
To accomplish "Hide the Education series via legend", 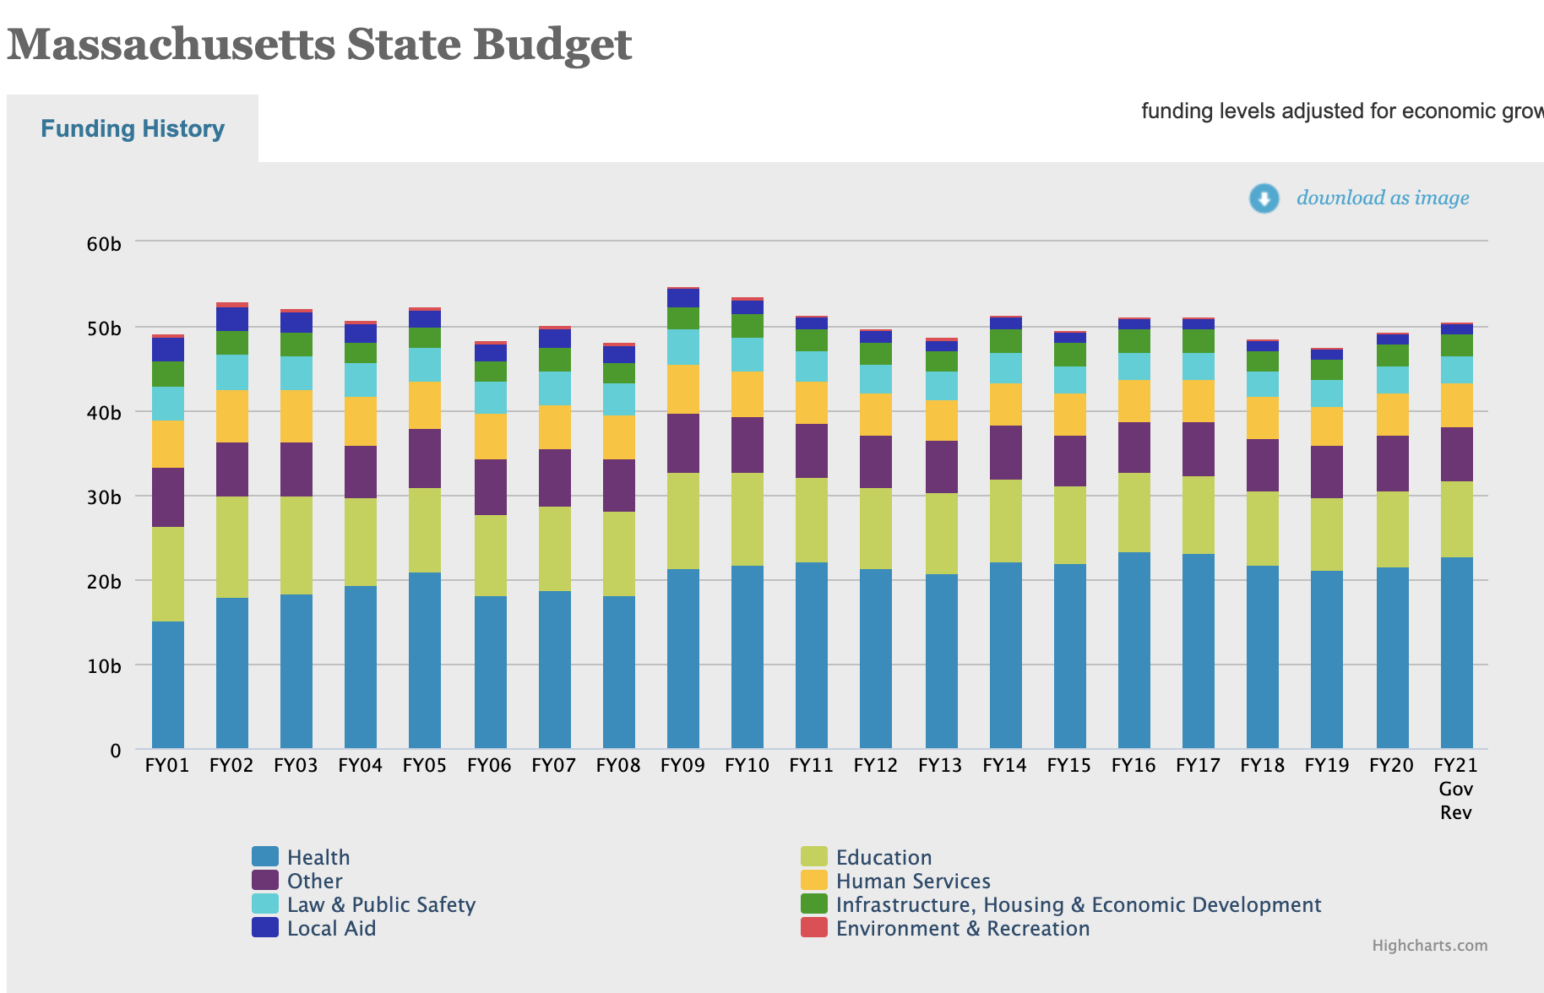I will (x=883, y=857).
